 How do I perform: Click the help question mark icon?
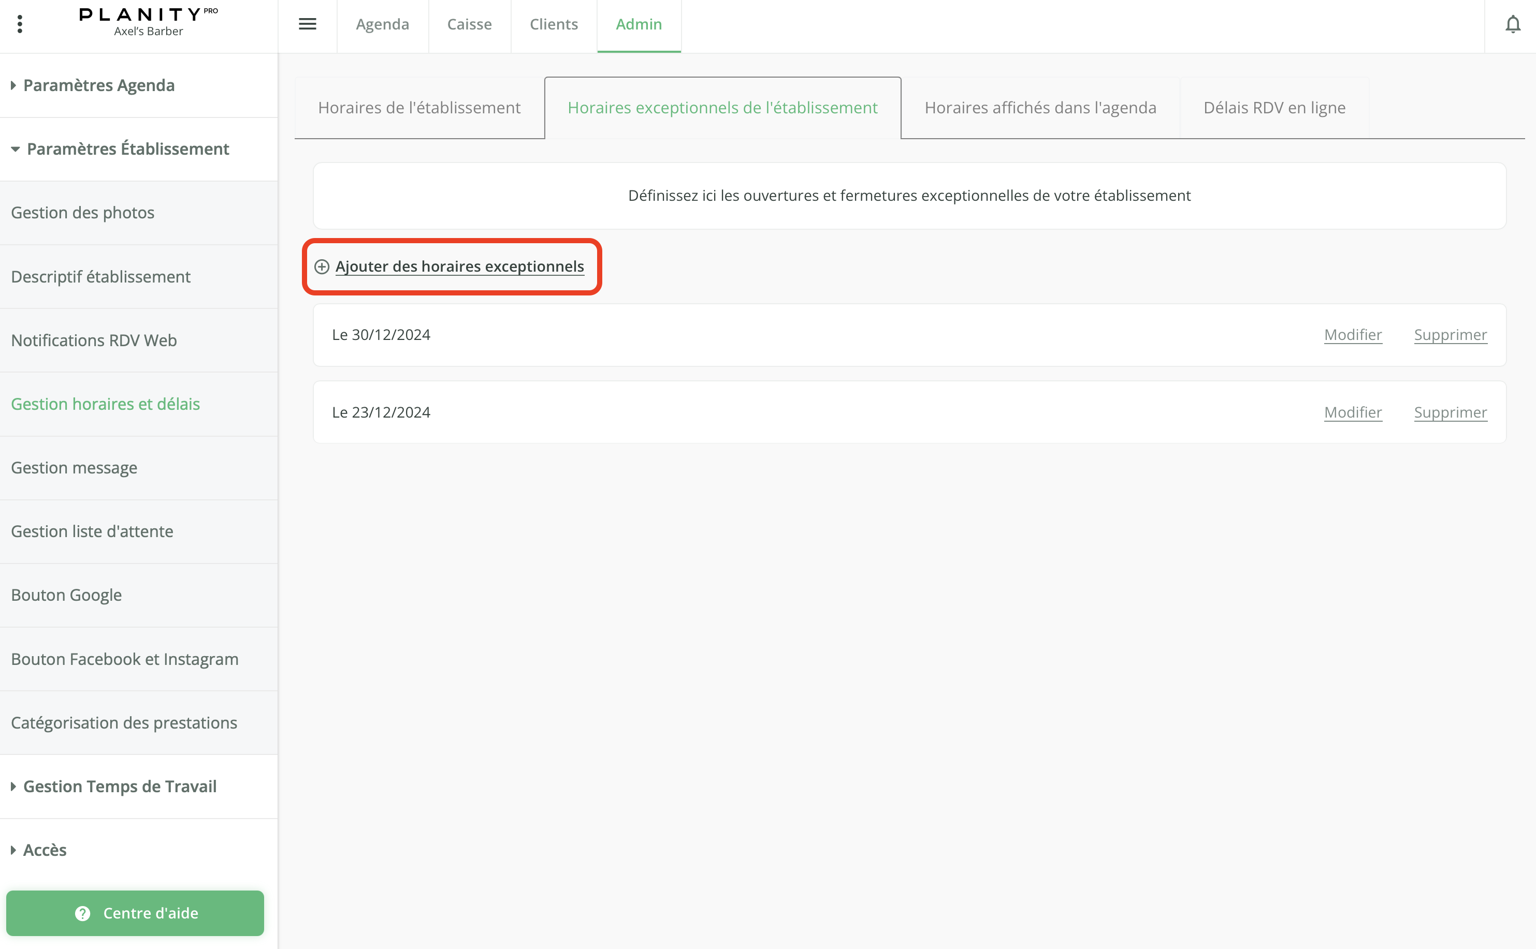point(82,913)
